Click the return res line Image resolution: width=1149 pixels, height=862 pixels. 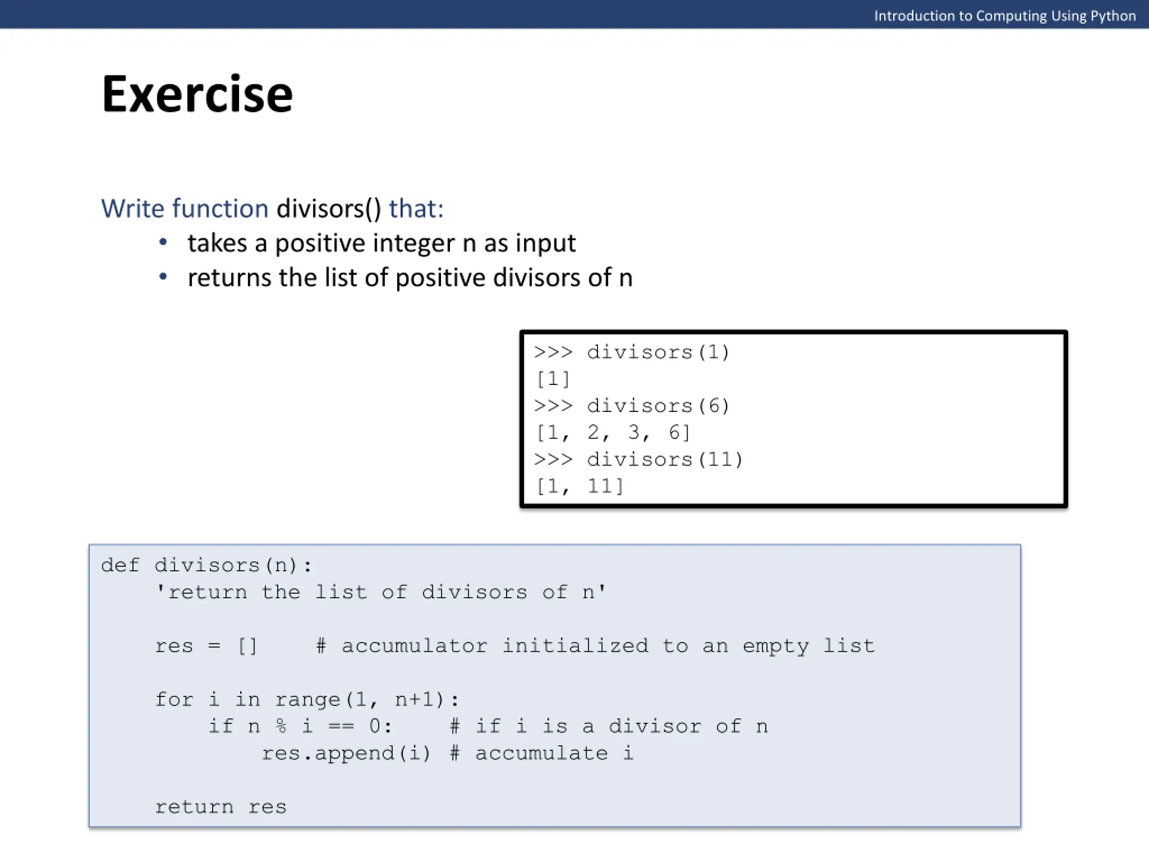(x=221, y=807)
